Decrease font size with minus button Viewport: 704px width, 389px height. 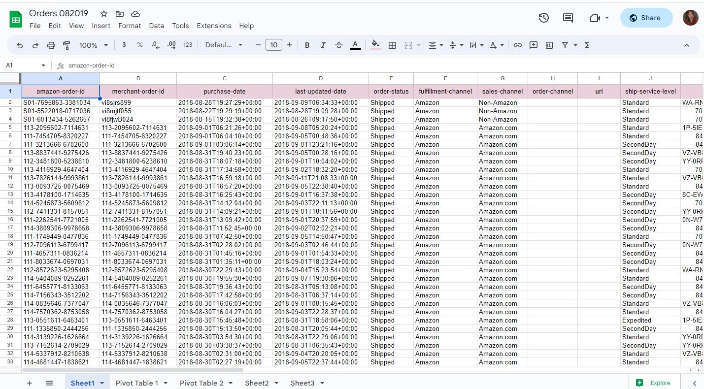(258, 45)
